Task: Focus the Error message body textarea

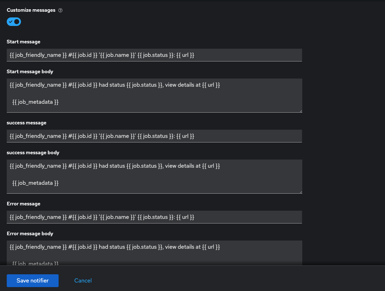Action: (154, 252)
